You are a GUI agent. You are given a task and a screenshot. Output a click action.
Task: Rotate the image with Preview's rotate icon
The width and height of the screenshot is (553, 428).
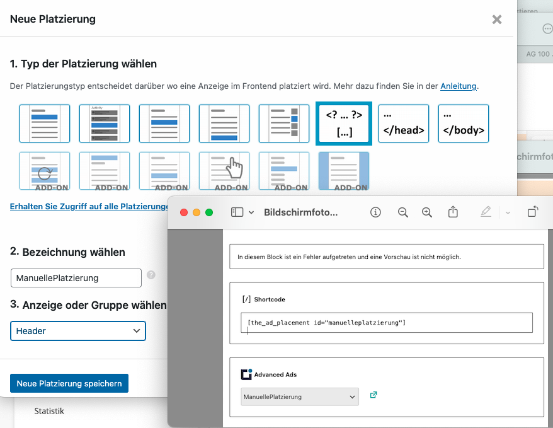pyautogui.click(x=532, y=212)
